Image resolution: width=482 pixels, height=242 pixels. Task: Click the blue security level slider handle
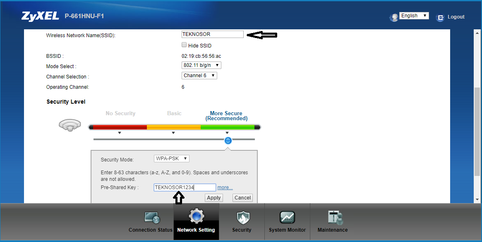(228, 140)
